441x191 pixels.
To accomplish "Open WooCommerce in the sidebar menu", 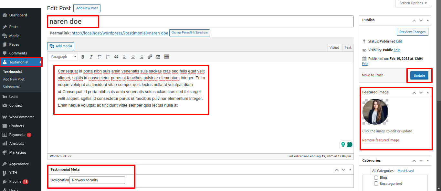I will [21, 117].
